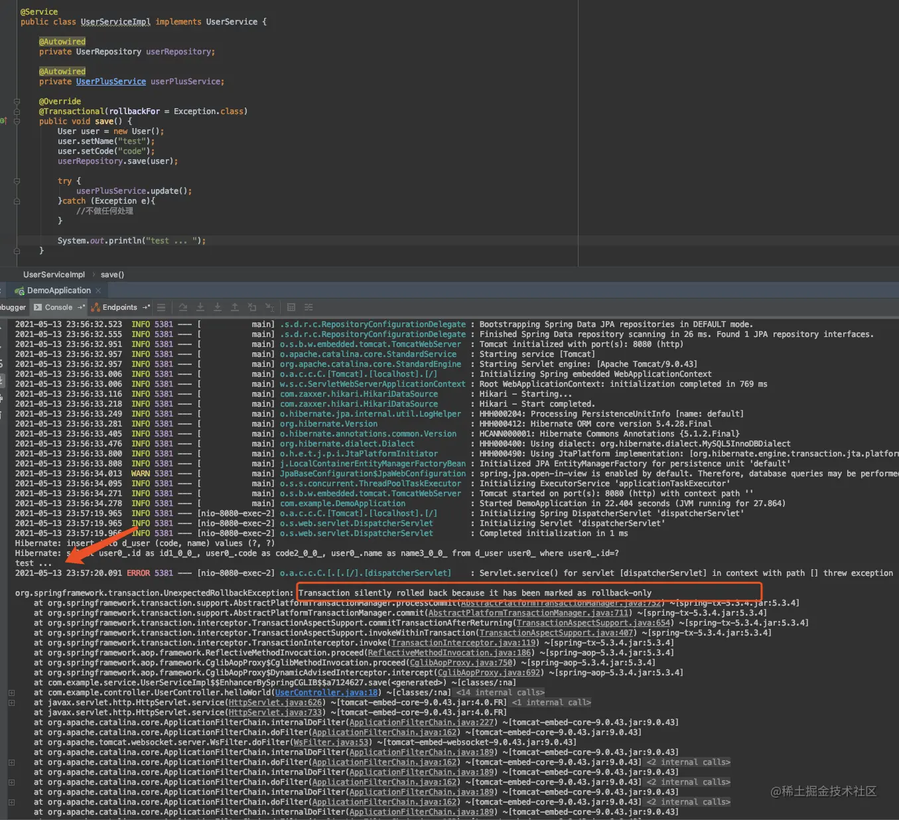Open the HttpServlet.java:733 stack link
This screenshot has height=820, width=899.
(x=275, y=713)
